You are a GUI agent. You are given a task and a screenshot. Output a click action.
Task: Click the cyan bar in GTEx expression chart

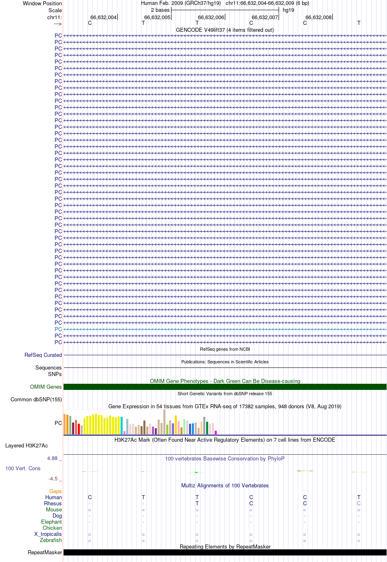pyautogui.click(x=122, y=425)
